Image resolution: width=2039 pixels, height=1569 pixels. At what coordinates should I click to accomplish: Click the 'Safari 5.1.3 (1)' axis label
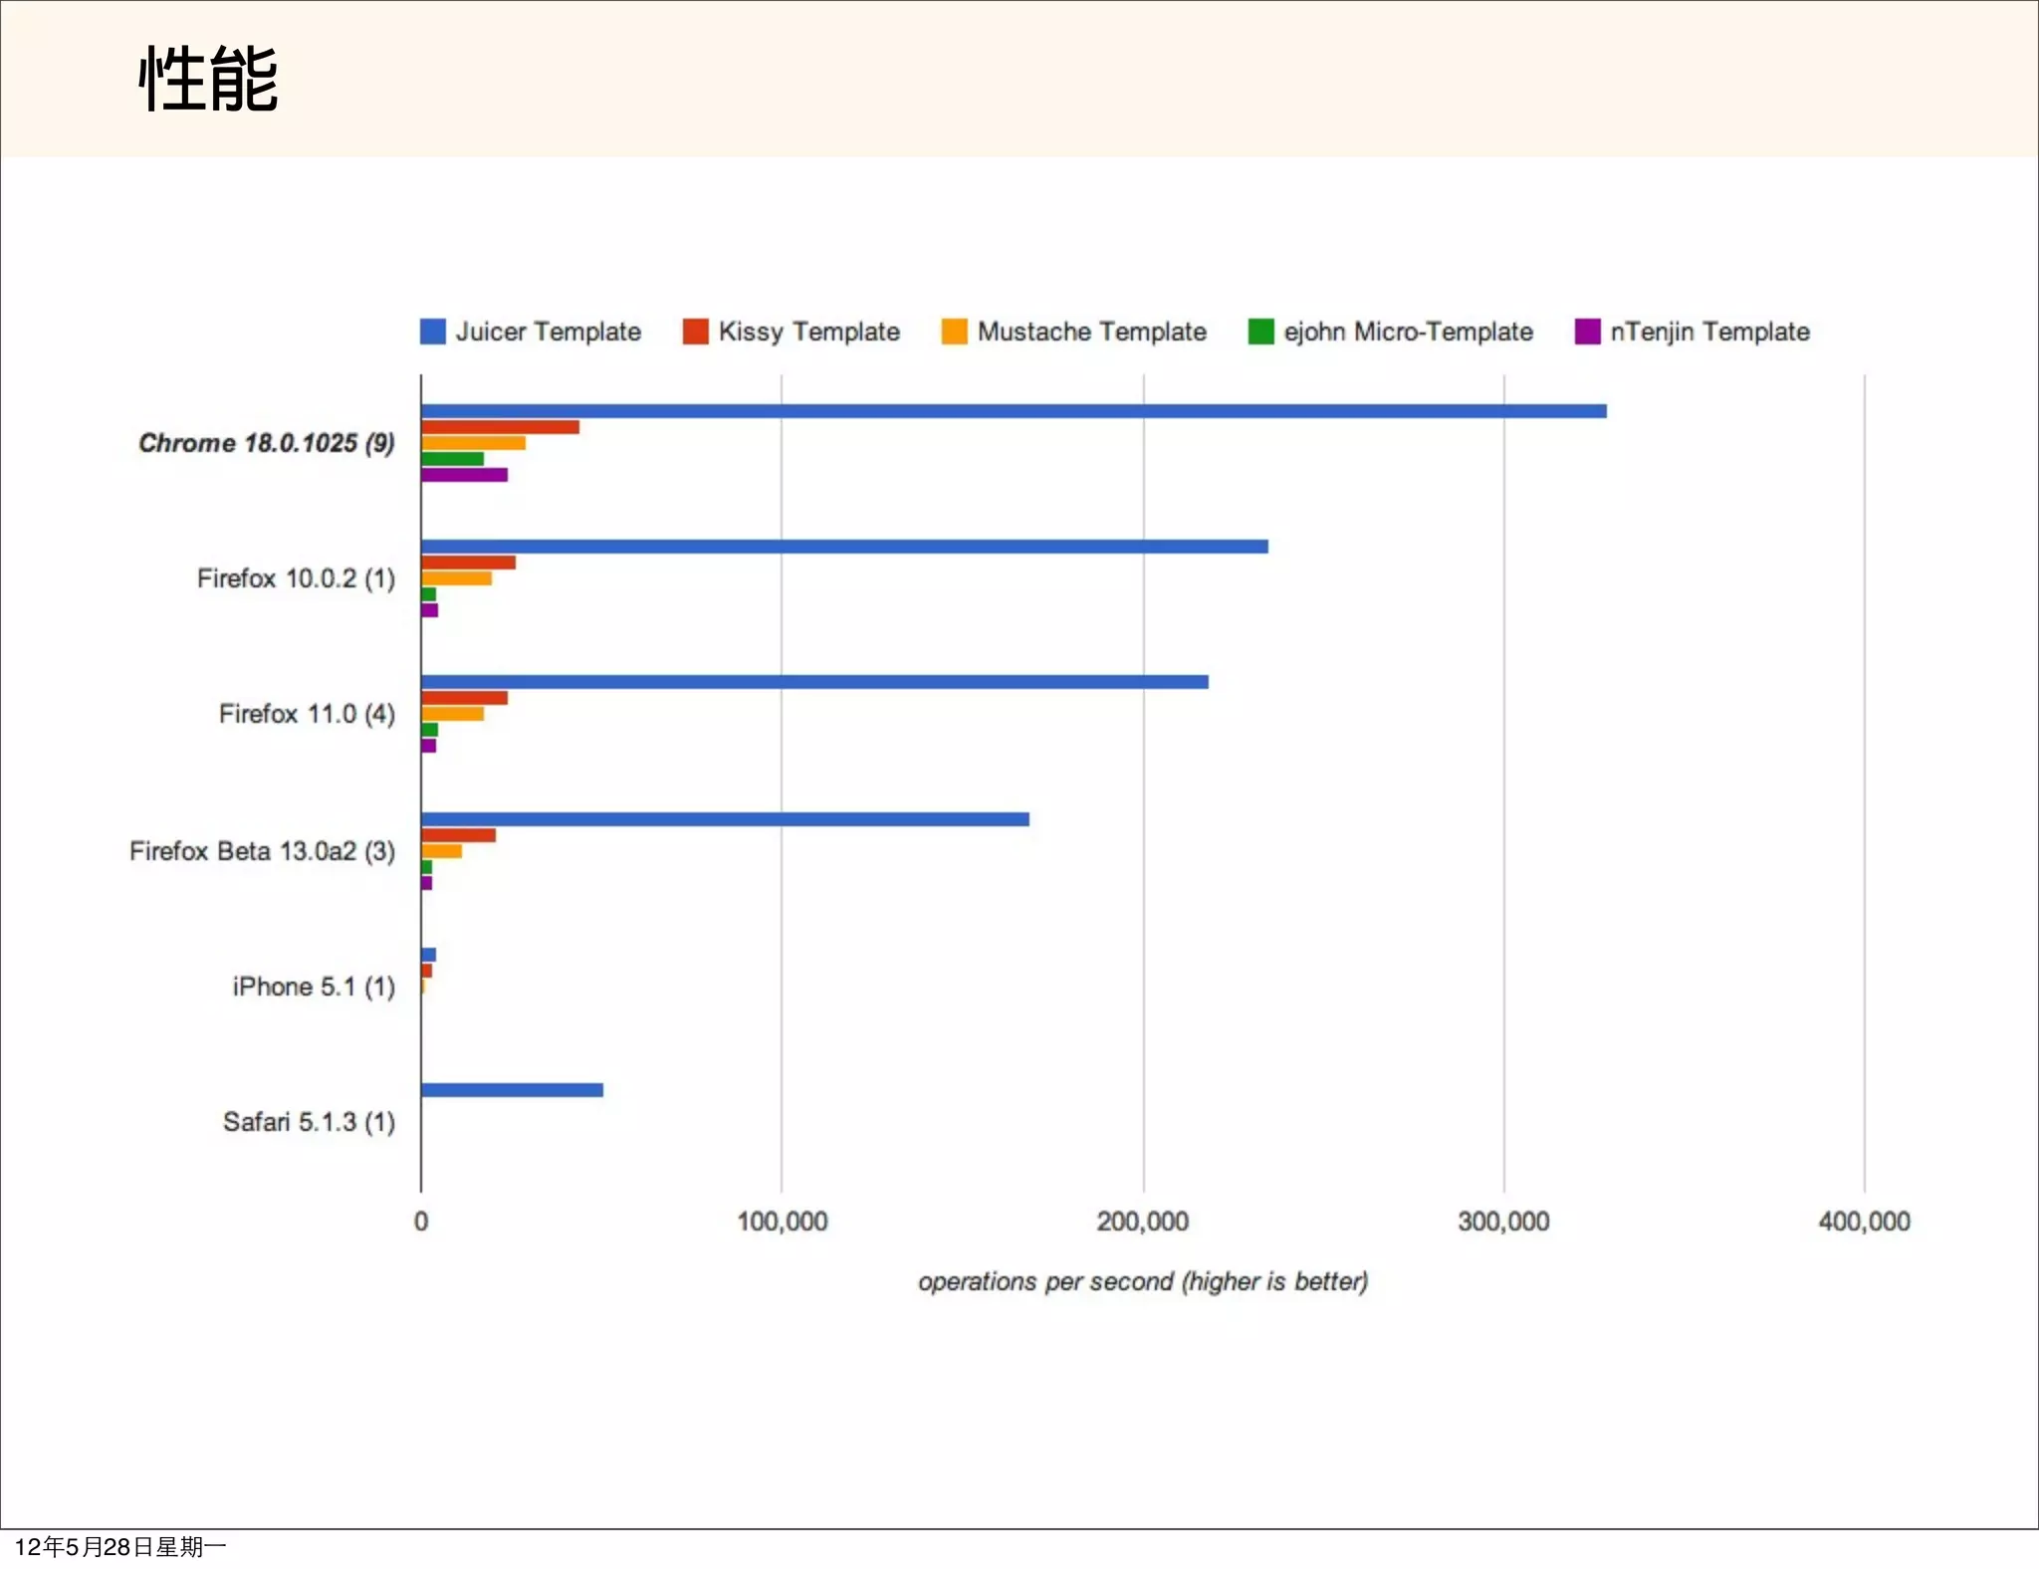[x=309, y=1122]
